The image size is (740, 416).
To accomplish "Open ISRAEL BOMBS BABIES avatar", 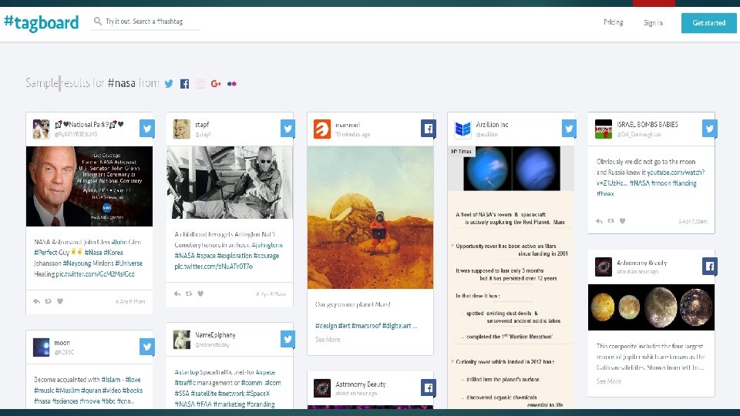I will tap(604, 129).
